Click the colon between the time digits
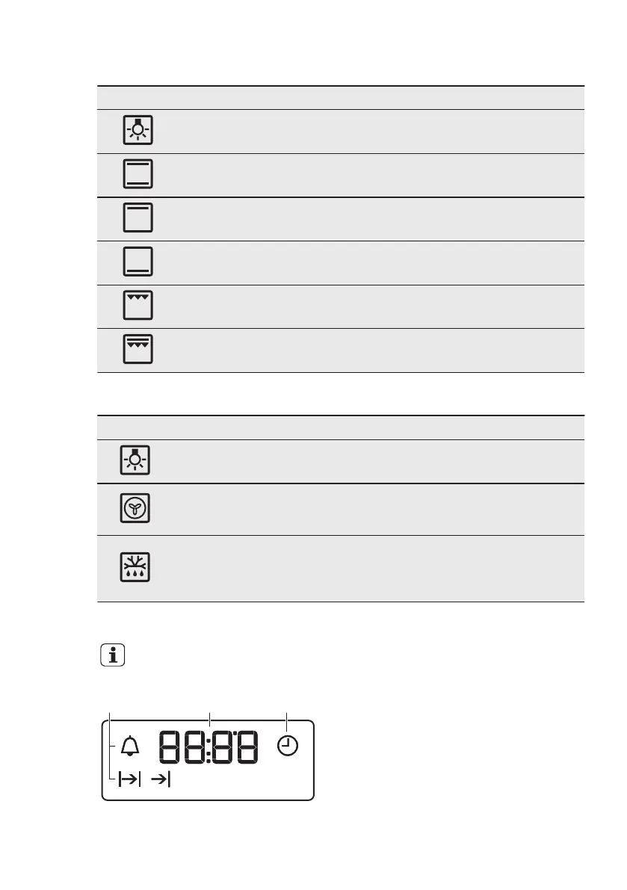Screen dimensions: 627x890 (x=209, y=747)
